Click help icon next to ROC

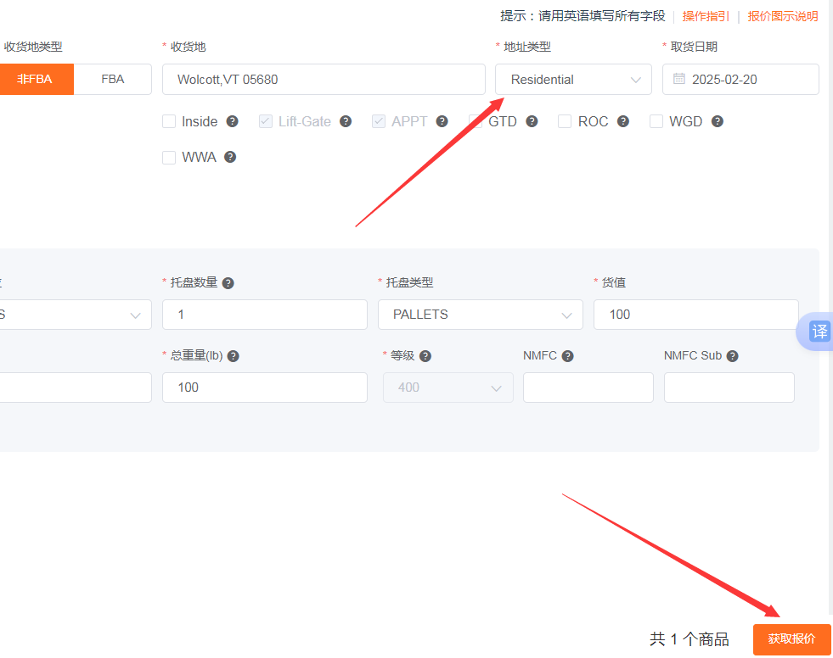coord(623,121)
